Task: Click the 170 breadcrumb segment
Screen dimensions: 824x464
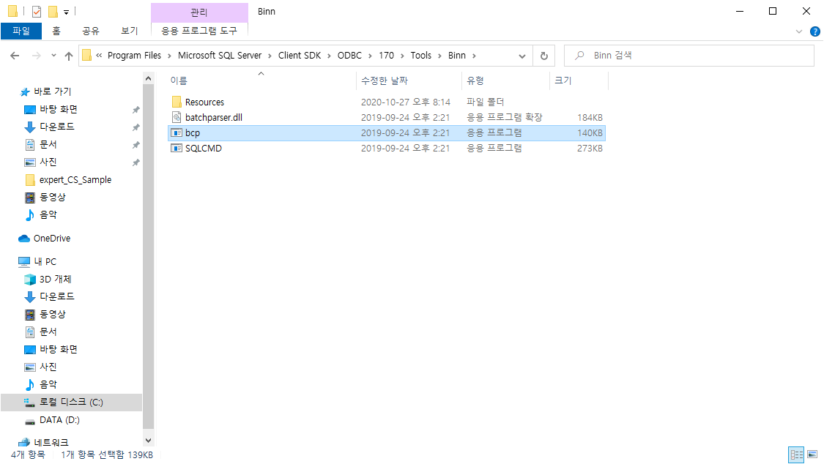Action: tap(386, 56)
